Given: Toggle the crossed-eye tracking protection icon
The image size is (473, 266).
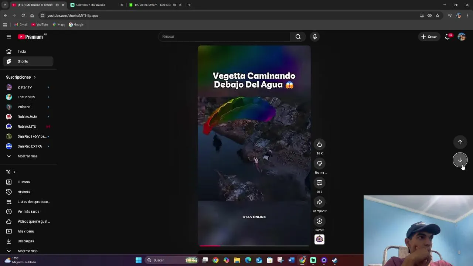Looking at the screenshot, I should [429, 16].
